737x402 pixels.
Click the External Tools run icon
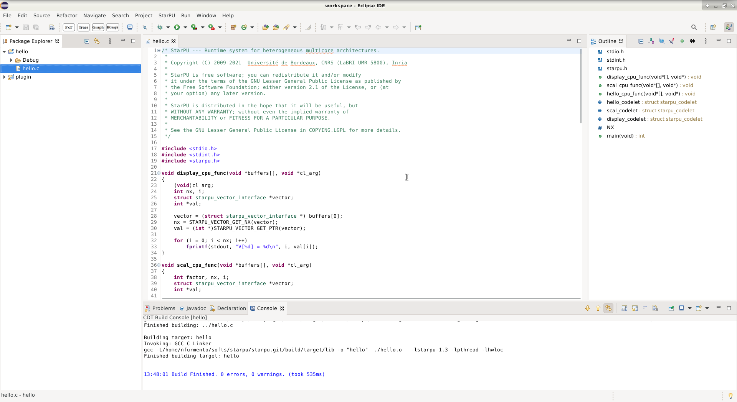(x=212, y=27)
